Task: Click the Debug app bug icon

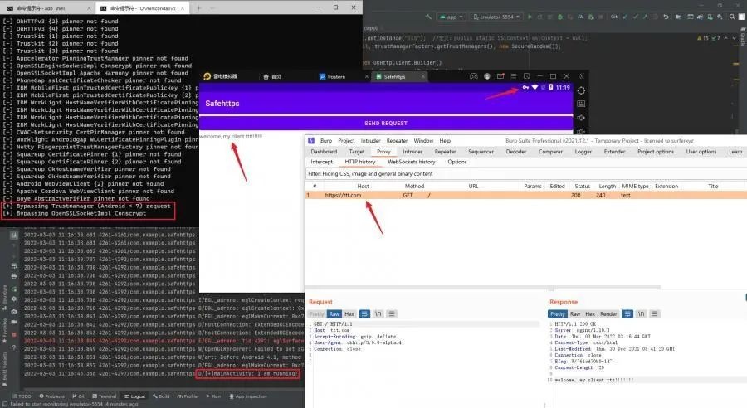Action: pyautogui.click(x=560, y=17)
